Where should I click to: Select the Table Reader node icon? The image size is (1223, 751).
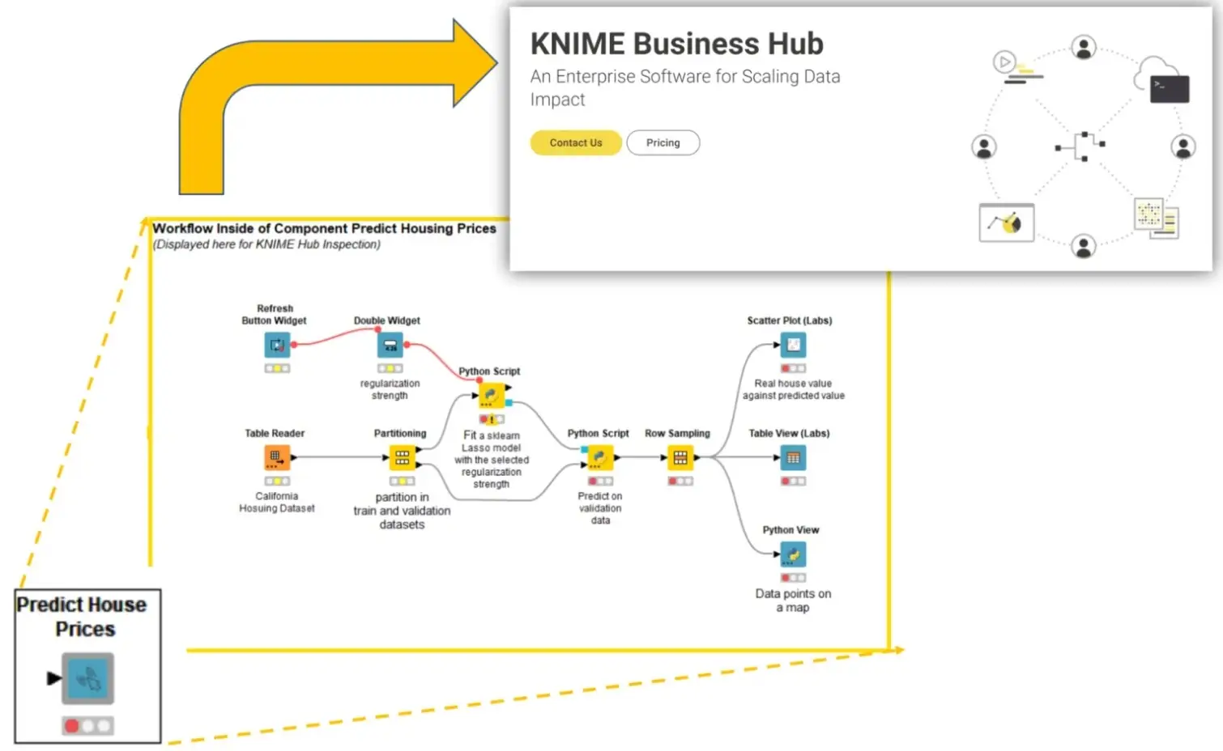click(x=277, y=458)
